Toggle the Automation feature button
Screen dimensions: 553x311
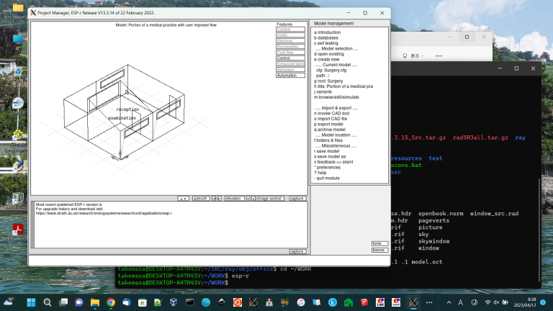(290, 75)
